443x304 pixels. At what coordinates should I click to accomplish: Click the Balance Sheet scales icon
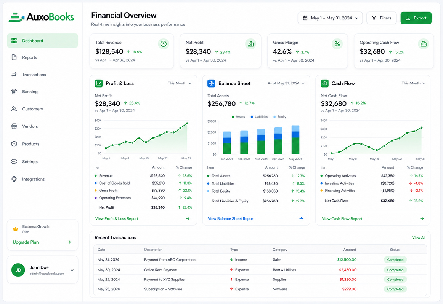(211, 83)
